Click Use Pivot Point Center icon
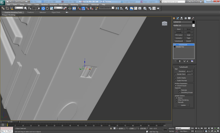The image size is (220, 133). pyautogui.click(x=65, y=8)
